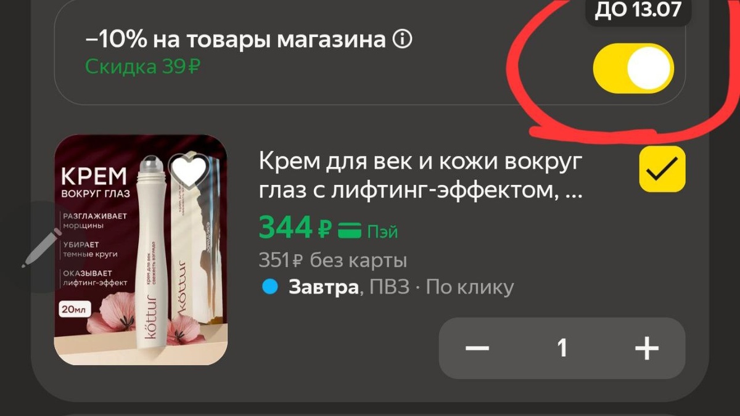The height and width of the screenshot is (416, 740).
Task: Decrease quantity with the minus icon
Action: [x=477, y=349]
